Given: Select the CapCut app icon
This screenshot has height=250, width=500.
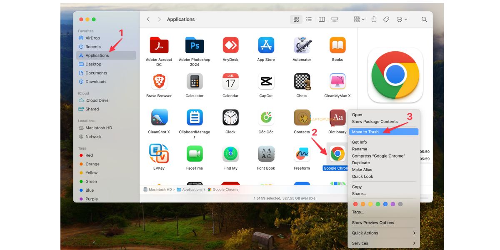Looking at the screenshot, I should (x=266, y=81).
